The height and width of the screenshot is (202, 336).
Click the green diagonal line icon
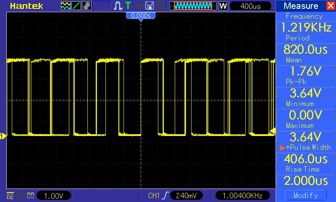click(x=76, y=6)
